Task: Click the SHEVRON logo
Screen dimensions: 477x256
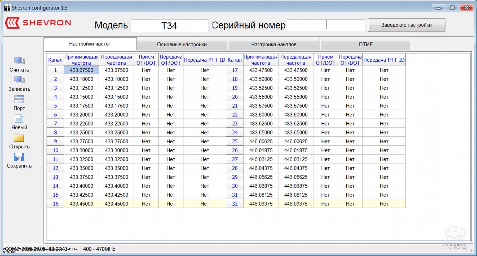Action: coord(38,23)
